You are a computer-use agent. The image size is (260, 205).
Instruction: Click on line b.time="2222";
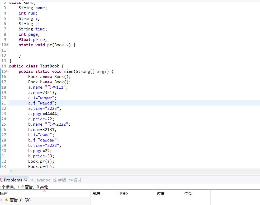(45, 145)
